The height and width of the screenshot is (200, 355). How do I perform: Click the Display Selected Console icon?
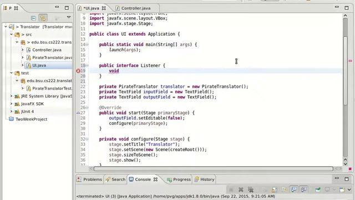coord(327,189)
